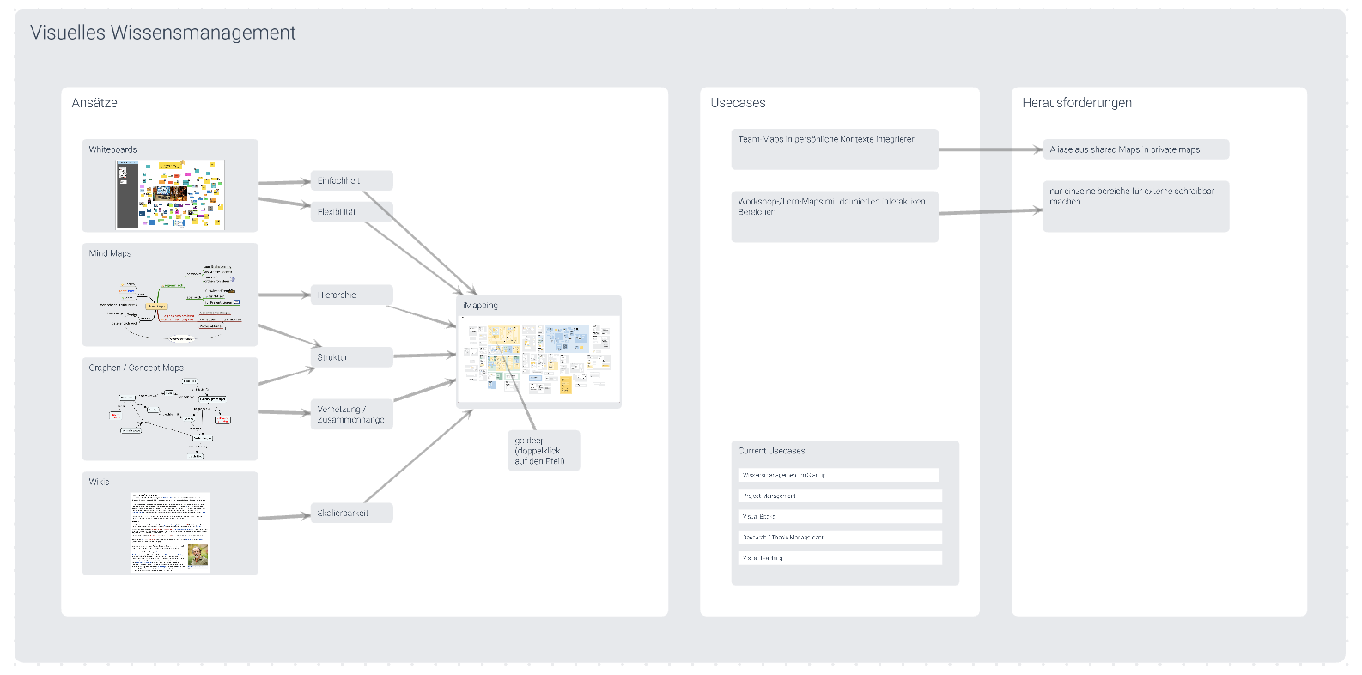Select the Graphen / Concept Maps card title
Viewport: 1362px width, 675px height.
pos(136,368)
